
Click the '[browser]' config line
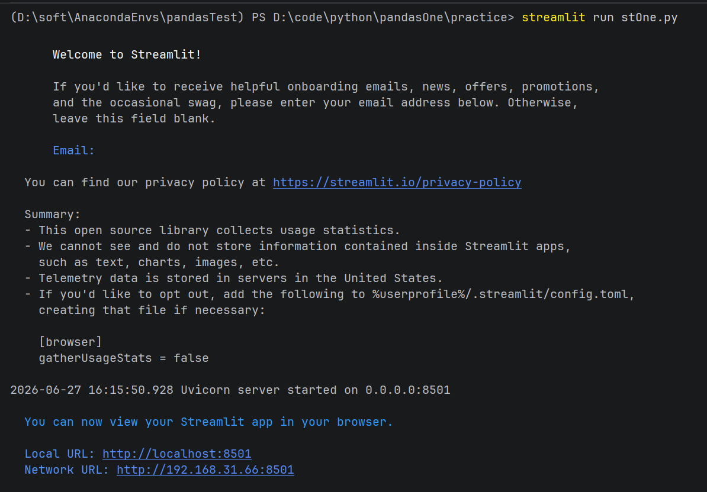click(70, 342)
